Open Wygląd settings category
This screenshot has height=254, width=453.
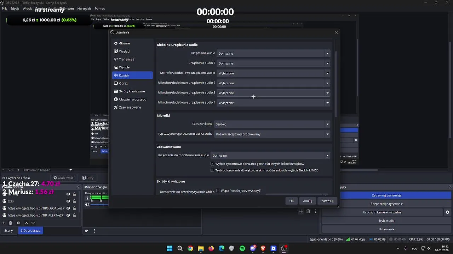132,52
